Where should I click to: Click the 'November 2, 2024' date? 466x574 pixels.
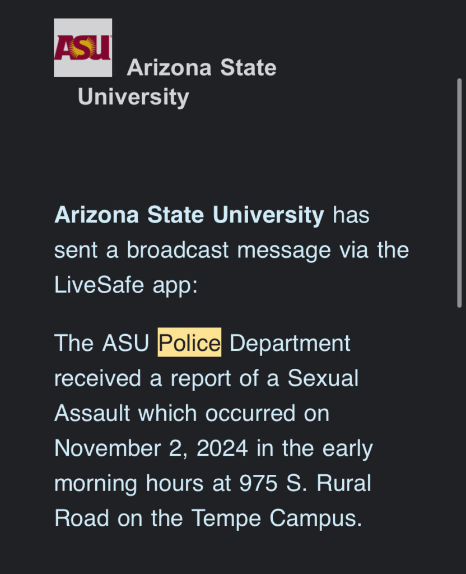click(x=151, y=448)
